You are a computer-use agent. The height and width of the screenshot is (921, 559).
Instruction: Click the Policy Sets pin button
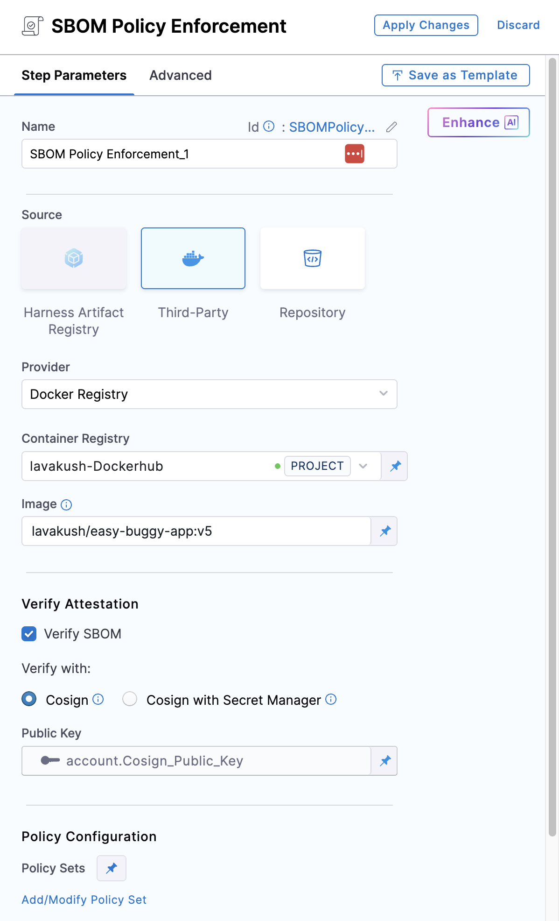(112, 868)
